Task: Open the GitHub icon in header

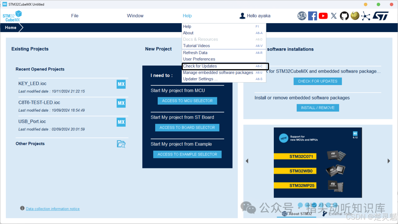Action: coord(344,16)
